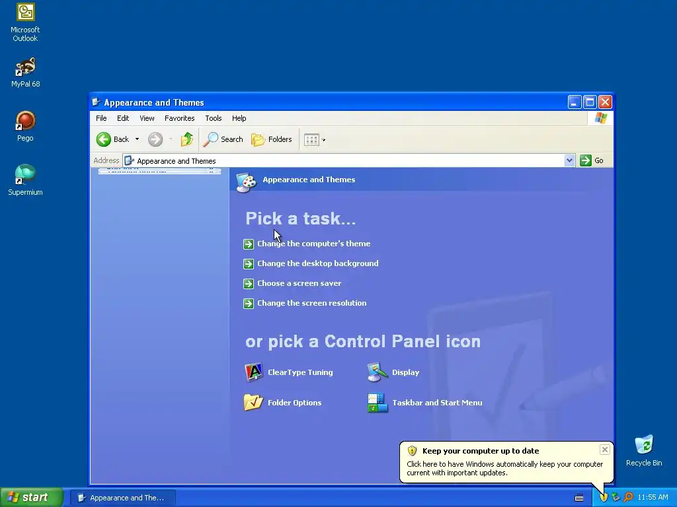Click the arrow beside Change the screen resolution
Image resolution: width=677 pixels, height=507 pixels.
click(249, 304)
